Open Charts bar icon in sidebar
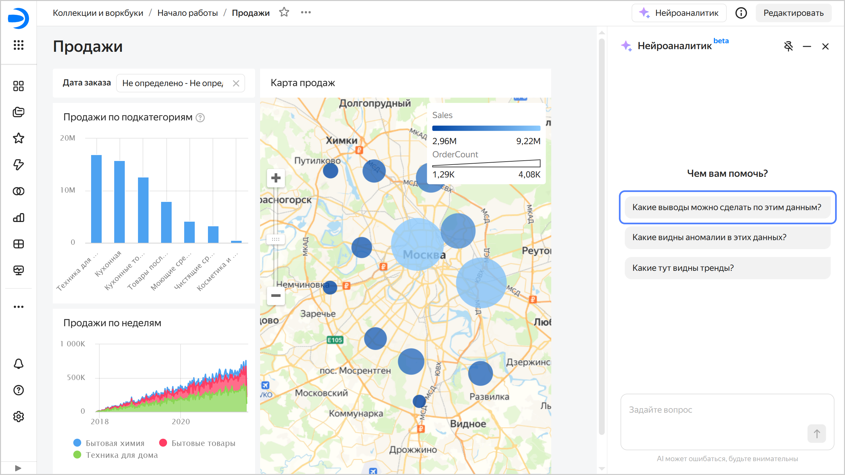The image size is (845, 475). (18, 218)
